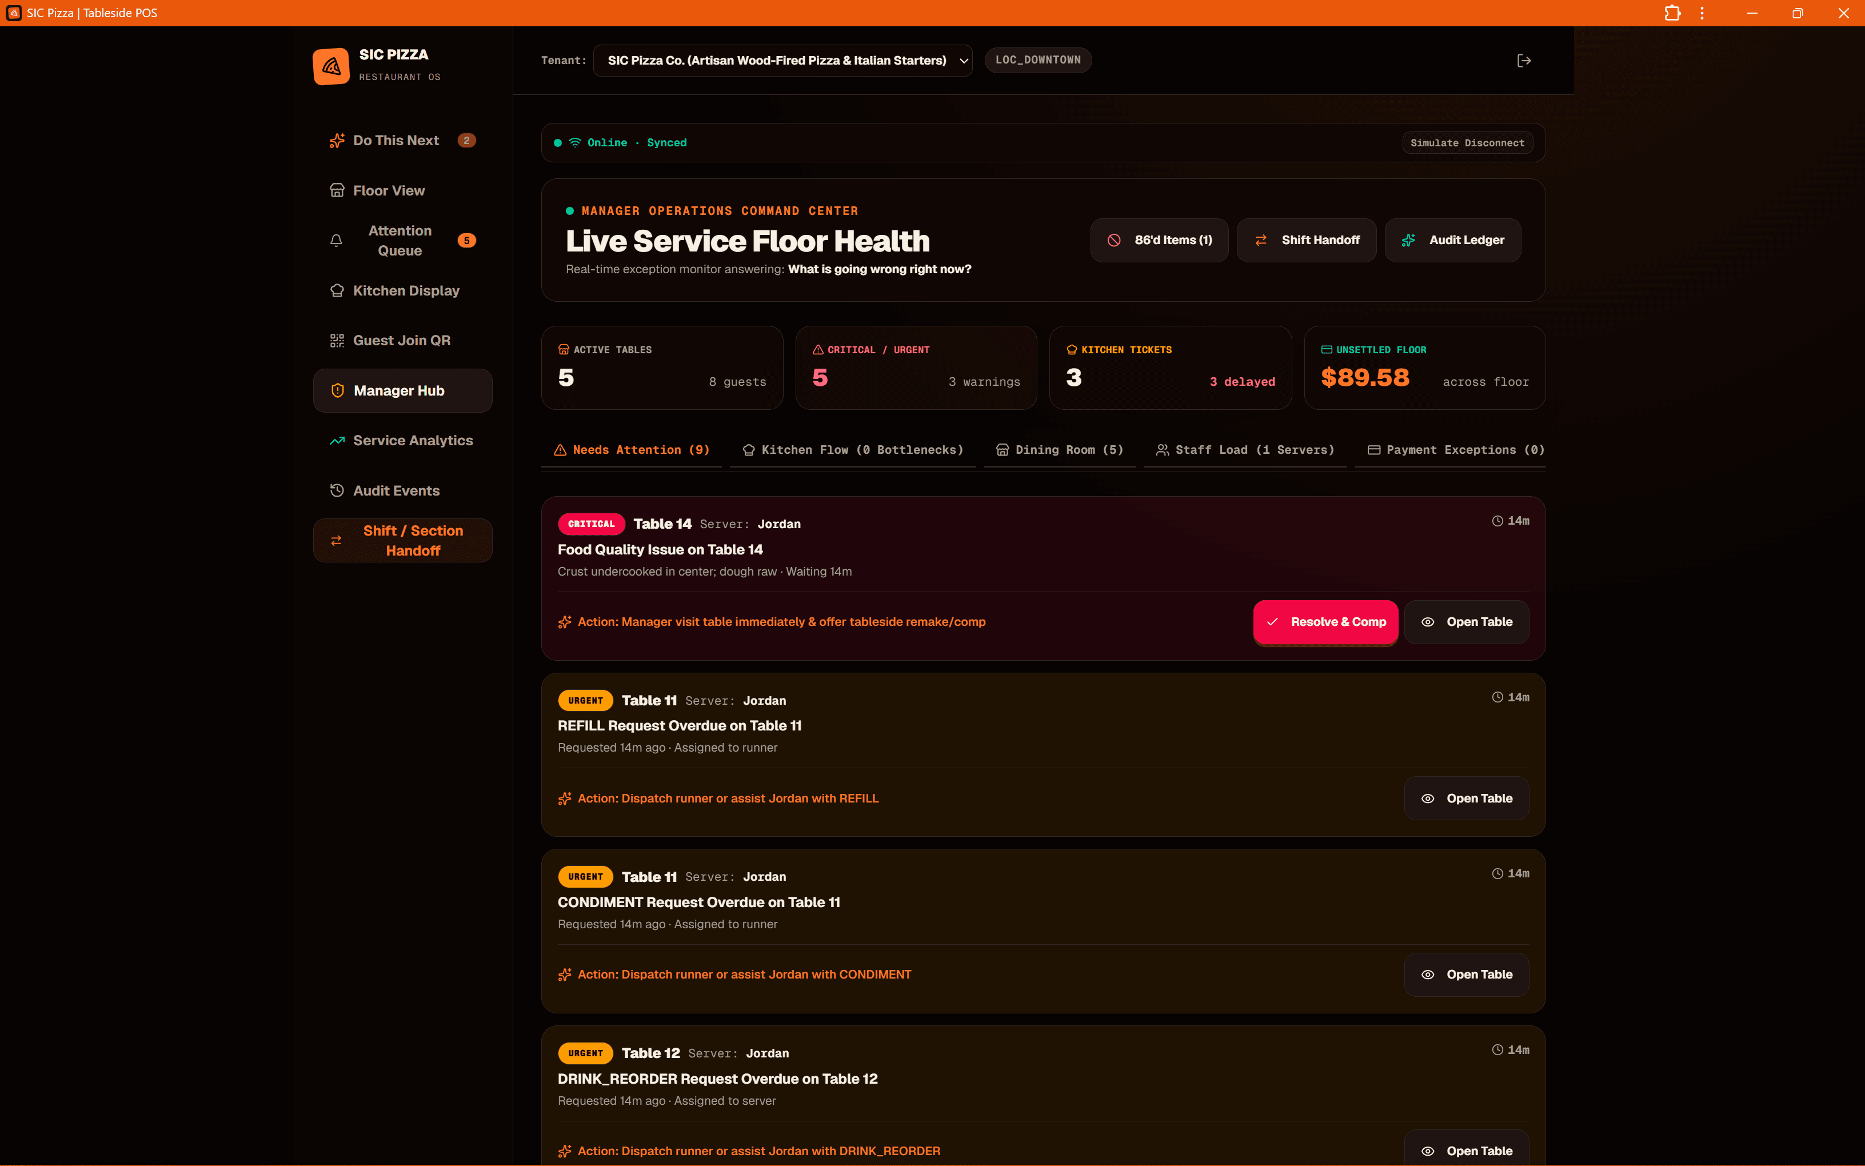This screenshot has height=1166, width=1865.
Task: Open Table 14 food quality issue
Action: pos(1467,621)
